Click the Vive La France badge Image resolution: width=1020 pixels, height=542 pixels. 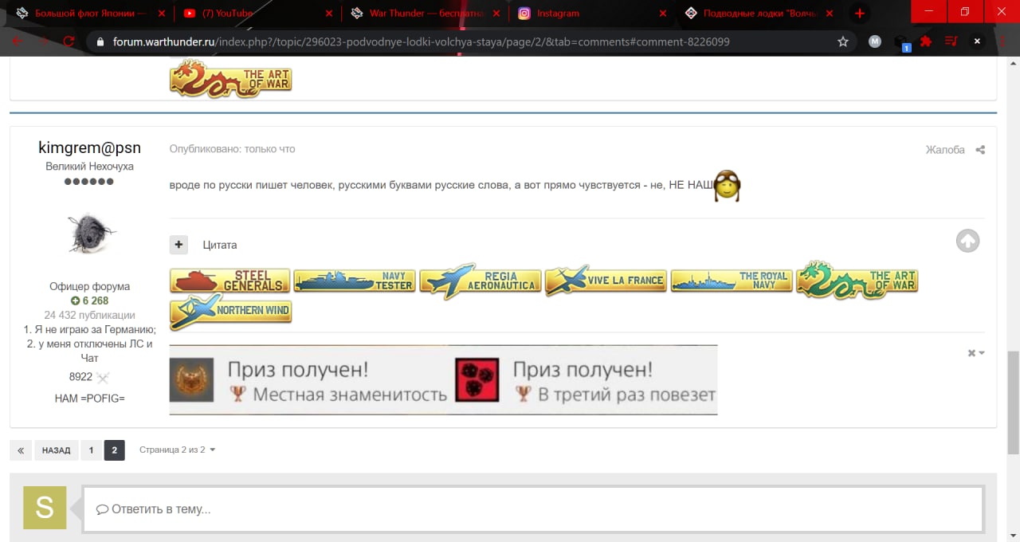[606, 281]
